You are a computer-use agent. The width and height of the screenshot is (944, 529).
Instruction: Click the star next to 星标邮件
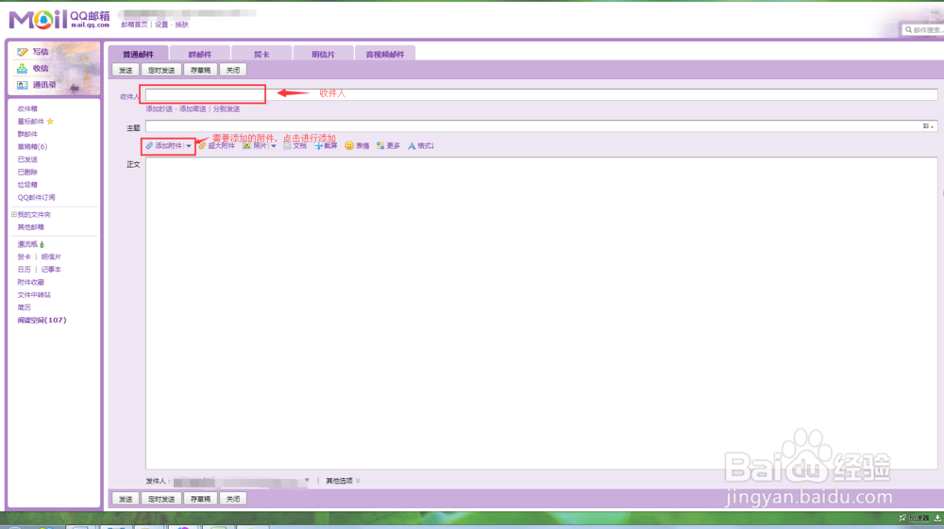coord(51,122)
